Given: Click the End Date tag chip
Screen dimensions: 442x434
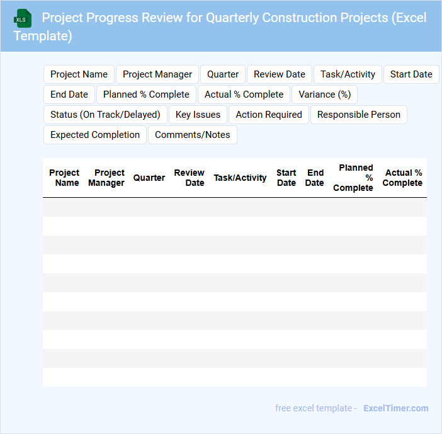Looking at the screenshot, I should (69, 94).
